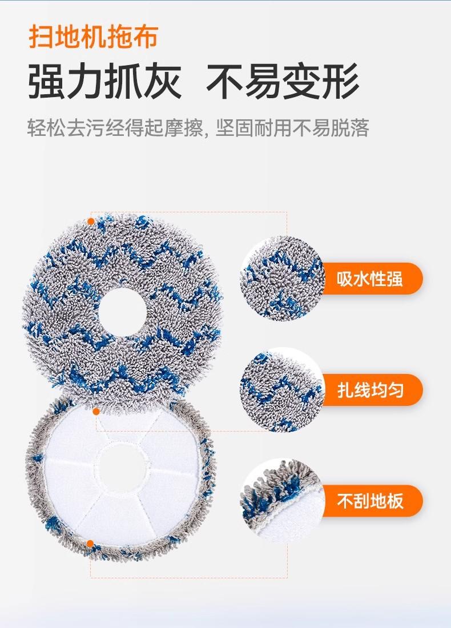The image size is (451, 628).
Task: Click the dashed orange line above upper pad
Action: 188,212
